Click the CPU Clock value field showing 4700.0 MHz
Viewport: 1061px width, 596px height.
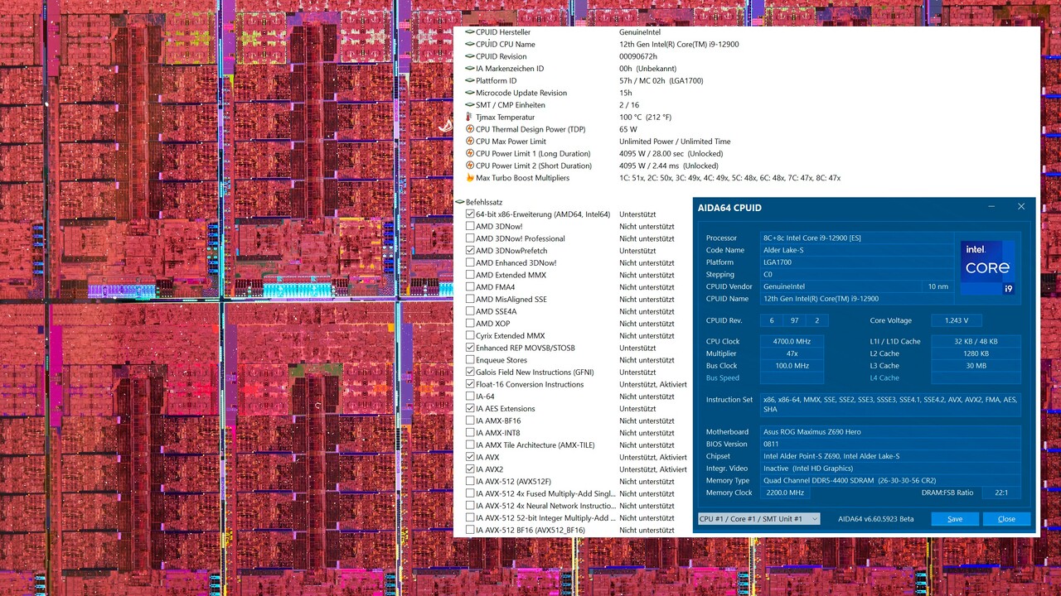(x=791, y=341)
